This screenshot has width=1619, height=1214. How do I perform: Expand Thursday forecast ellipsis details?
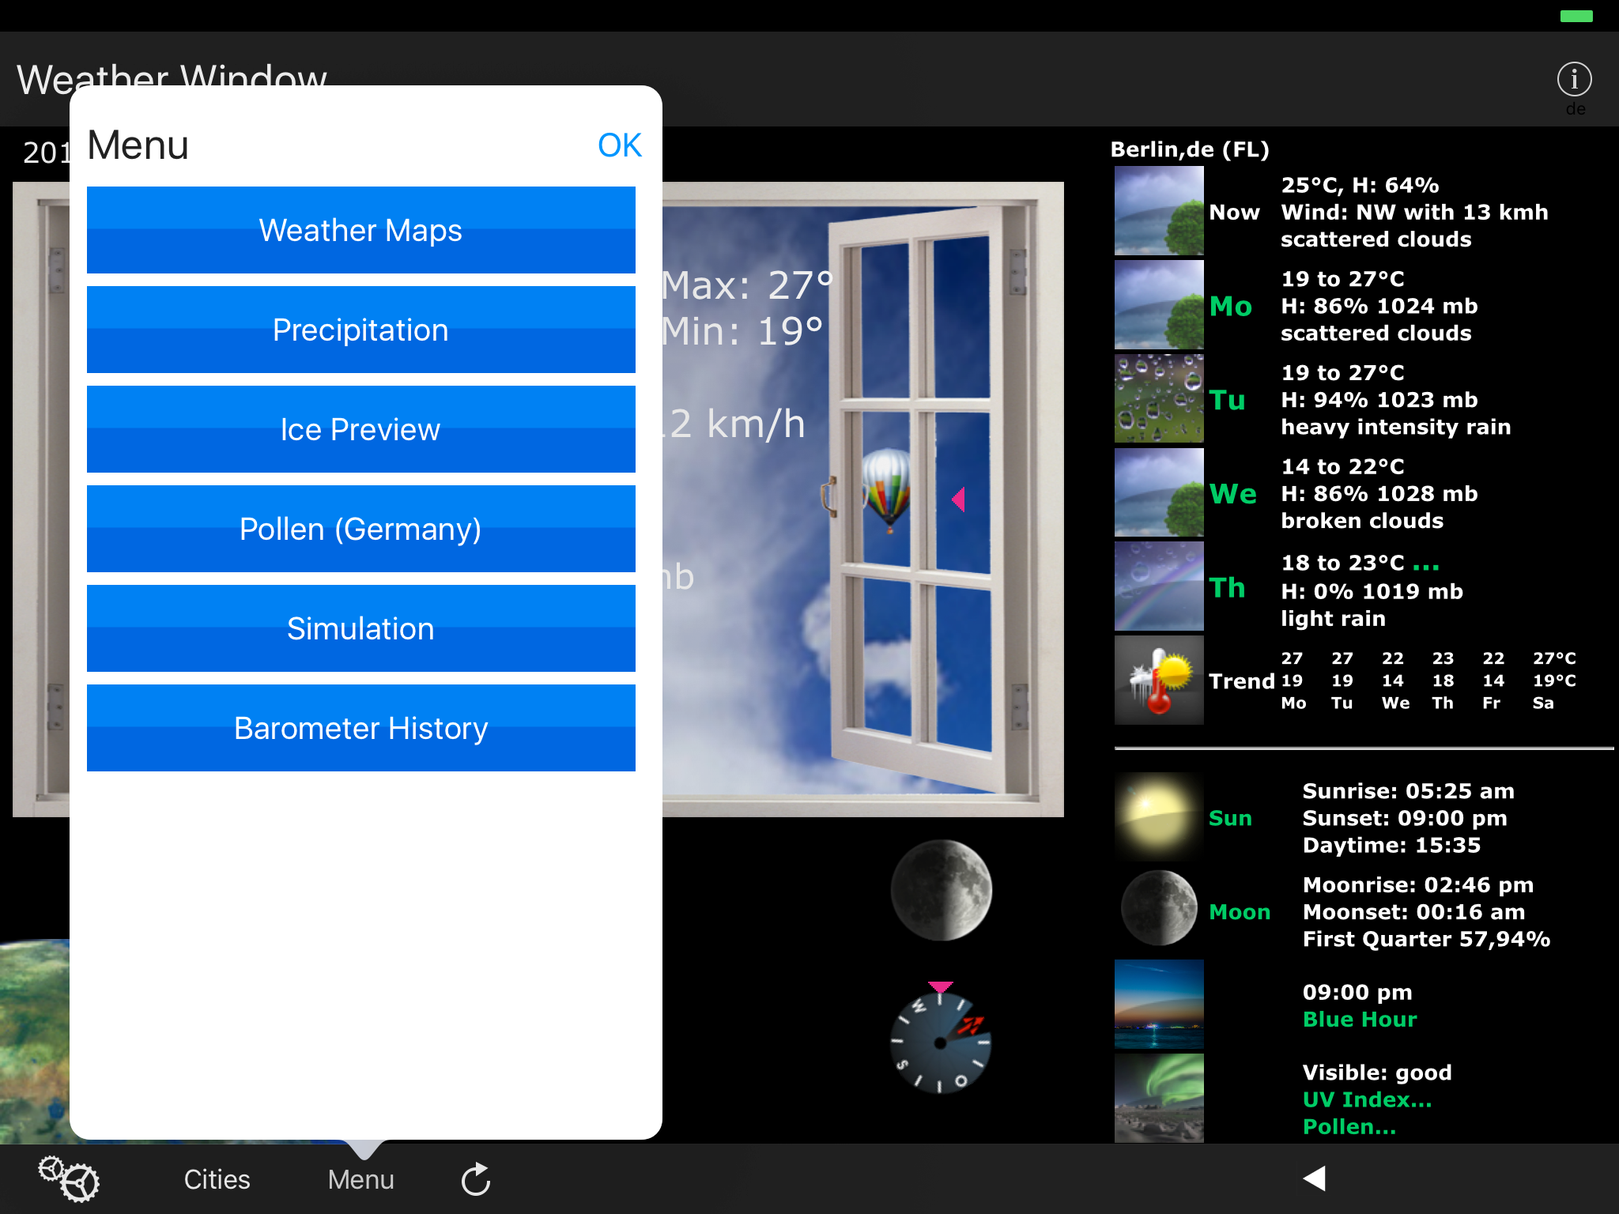tap(1425, 564)
